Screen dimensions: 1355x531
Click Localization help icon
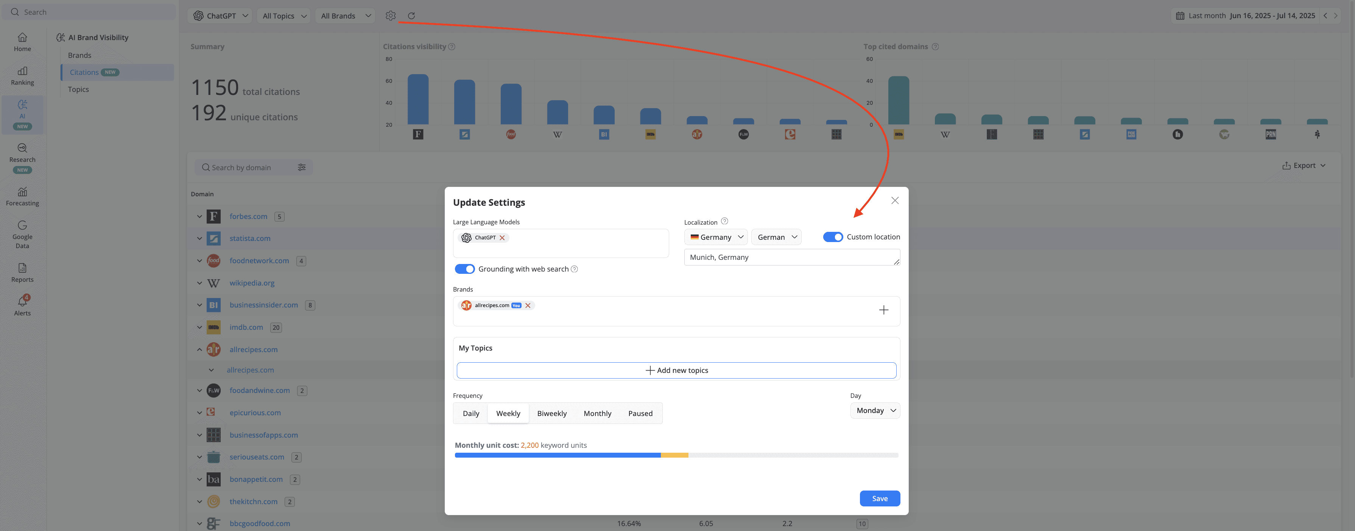[x=724, y=221]
